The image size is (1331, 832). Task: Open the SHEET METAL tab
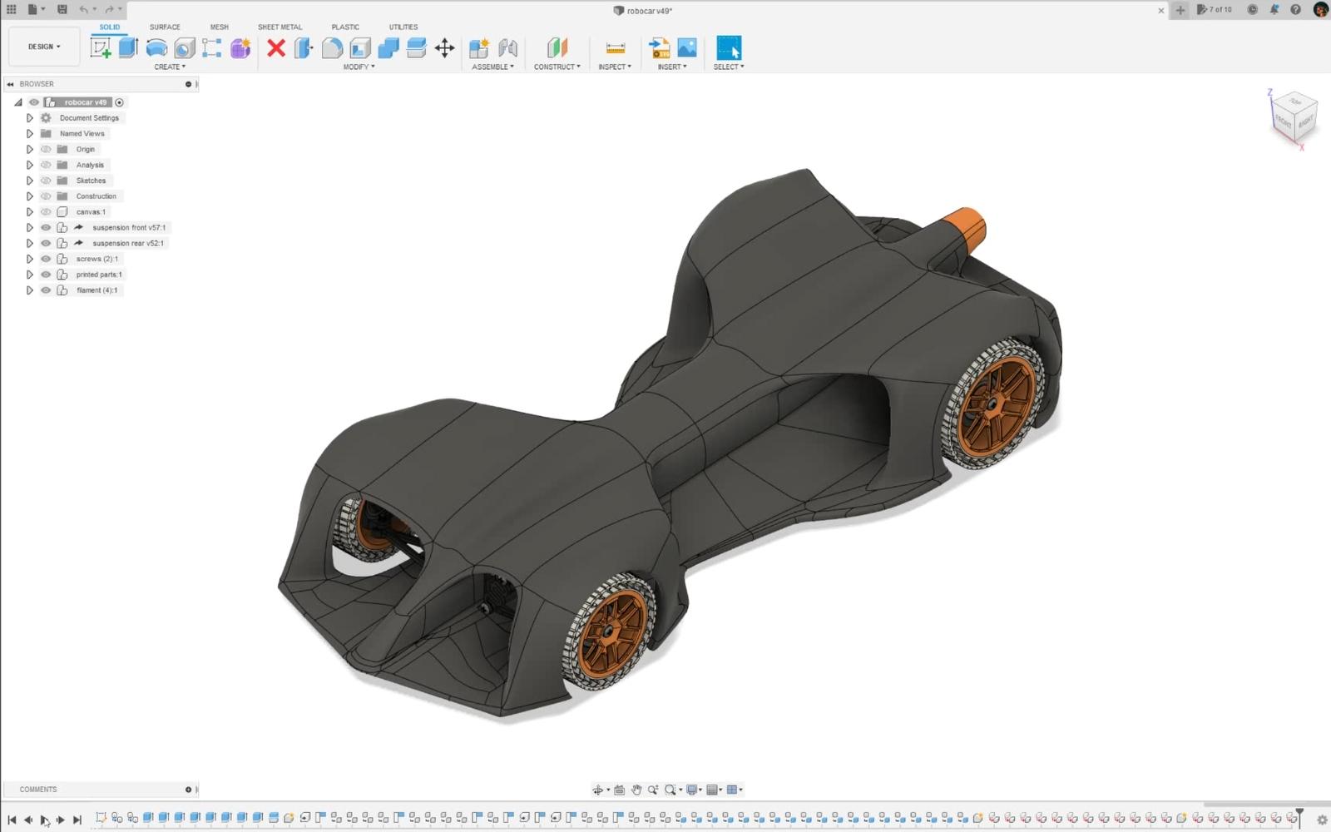pyautogui.click(x=280, y=27)
